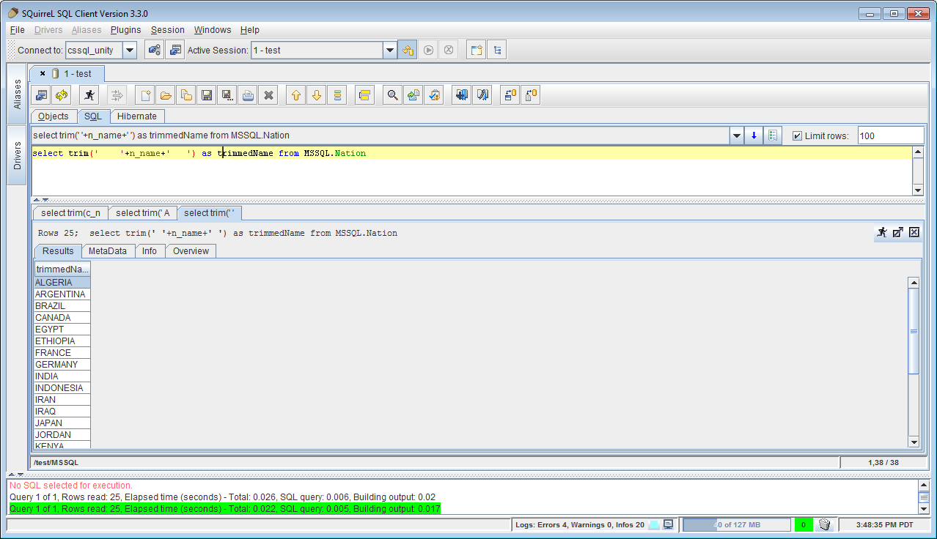Click the save floppy disk icon

207,95
